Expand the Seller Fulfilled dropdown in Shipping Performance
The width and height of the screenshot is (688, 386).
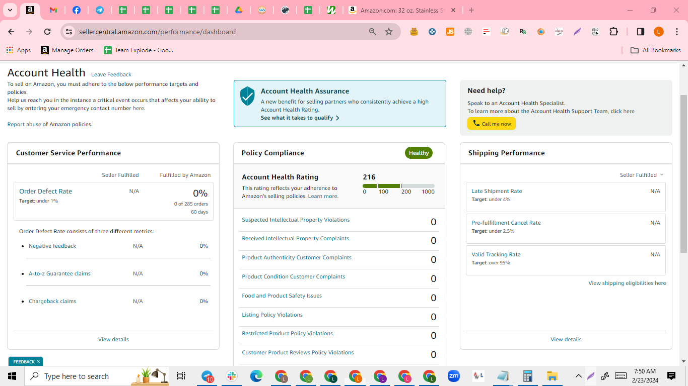click(642, 175)
